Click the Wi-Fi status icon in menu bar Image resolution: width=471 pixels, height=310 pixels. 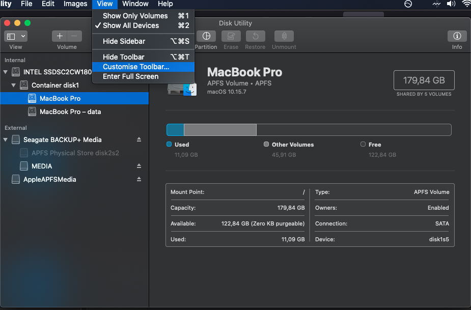click(466, 4)
